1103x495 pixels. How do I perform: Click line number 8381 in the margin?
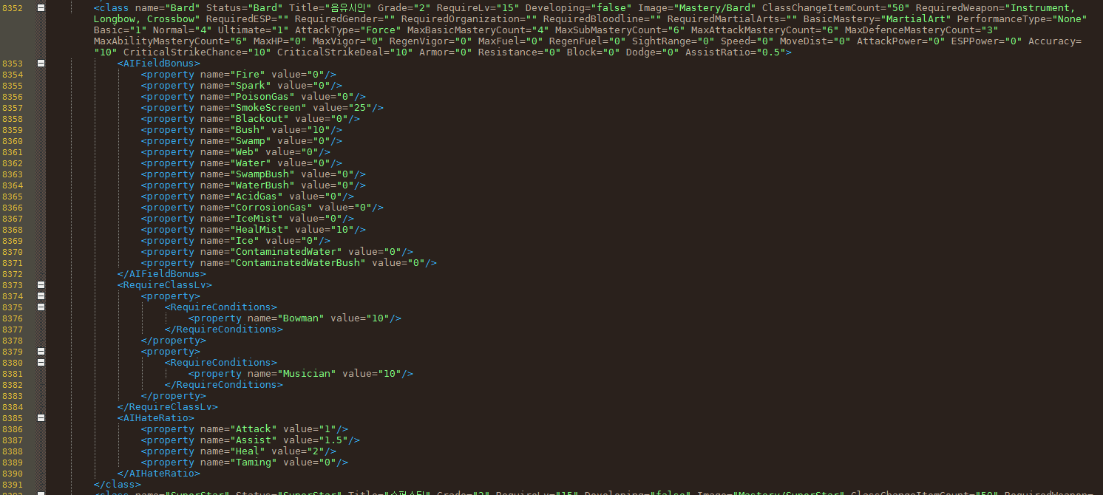click(13, 374)
